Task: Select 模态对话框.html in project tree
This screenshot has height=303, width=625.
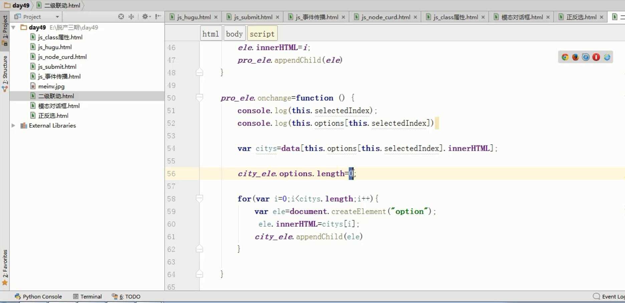Action: (x=59, y=106)
